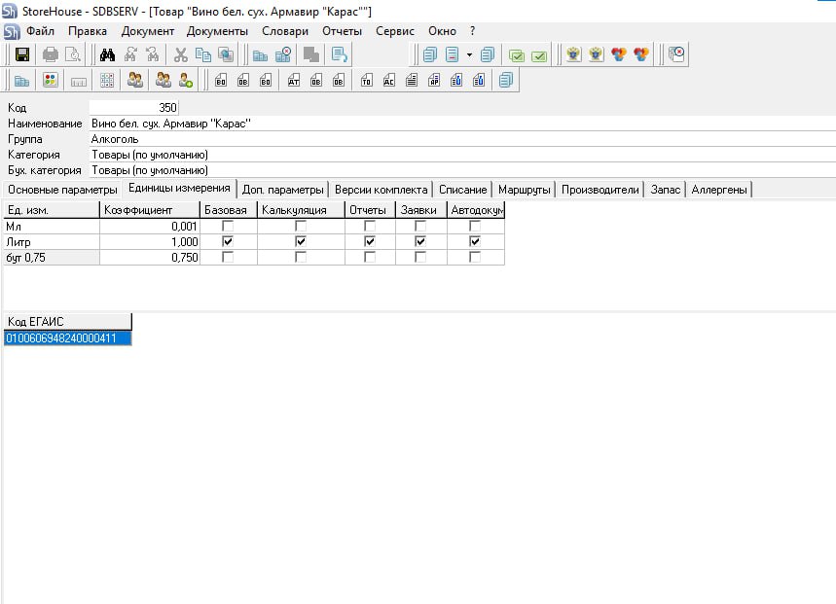
Task: Switch to the Аллергены tab
Action: [x=719, y=190]
